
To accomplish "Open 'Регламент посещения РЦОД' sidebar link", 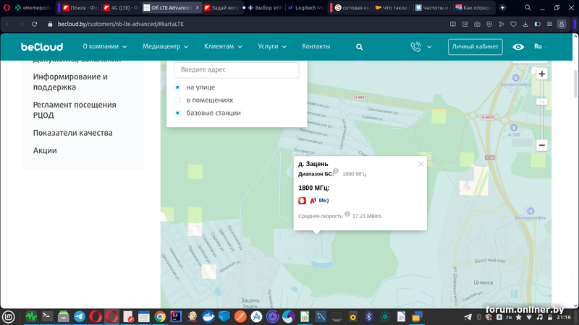I will pos(75,110).
